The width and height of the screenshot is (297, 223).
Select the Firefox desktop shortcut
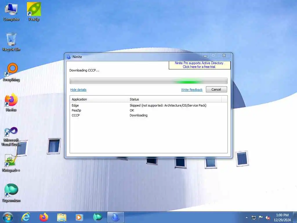coord(11,102)
